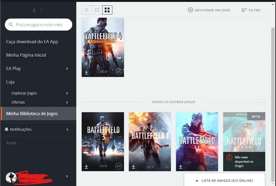Click the notifications bell icon

tap(6, 129)
